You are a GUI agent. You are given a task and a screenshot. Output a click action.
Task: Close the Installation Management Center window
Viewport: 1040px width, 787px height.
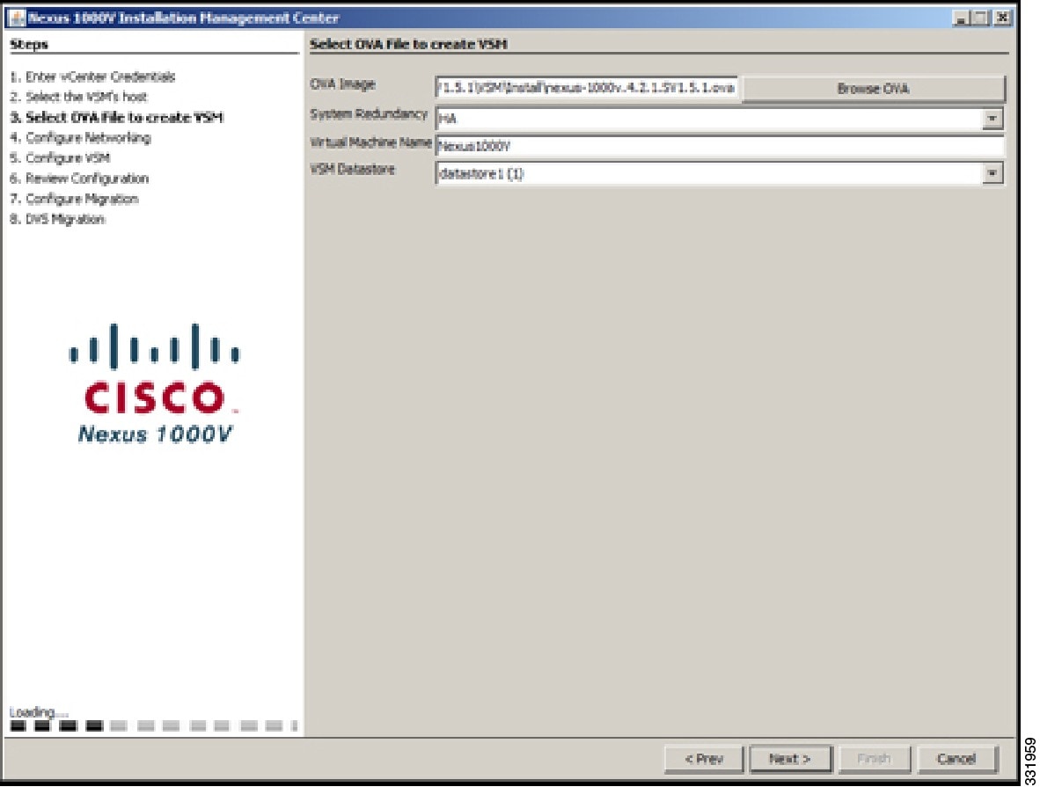click(x=1003, y=18)
